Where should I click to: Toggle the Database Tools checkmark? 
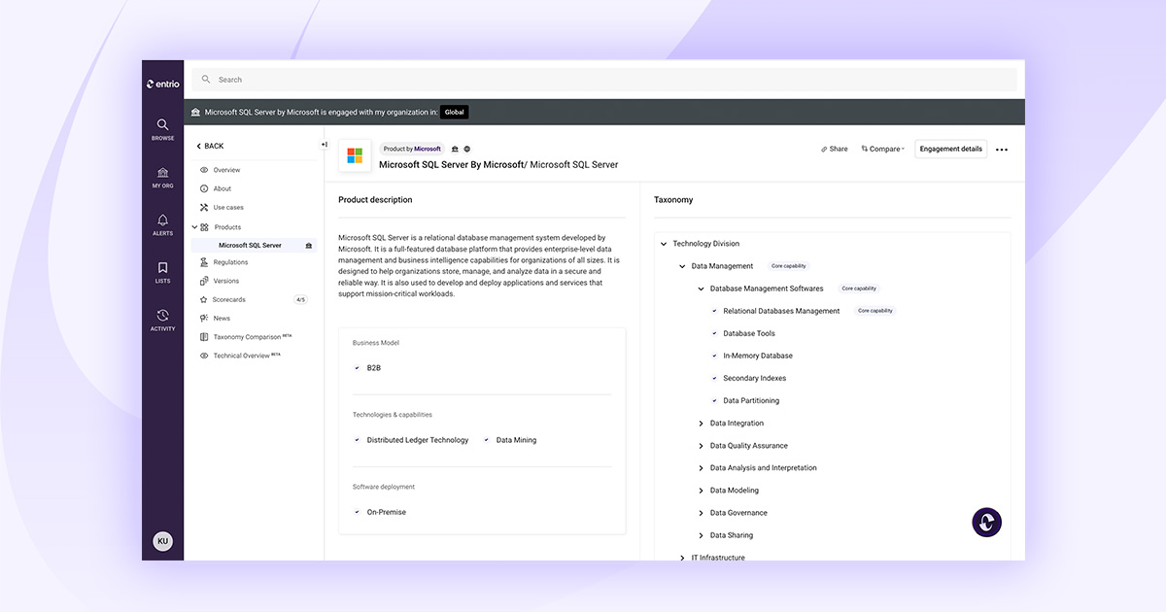pyautogui.click(x=714, y=333)
